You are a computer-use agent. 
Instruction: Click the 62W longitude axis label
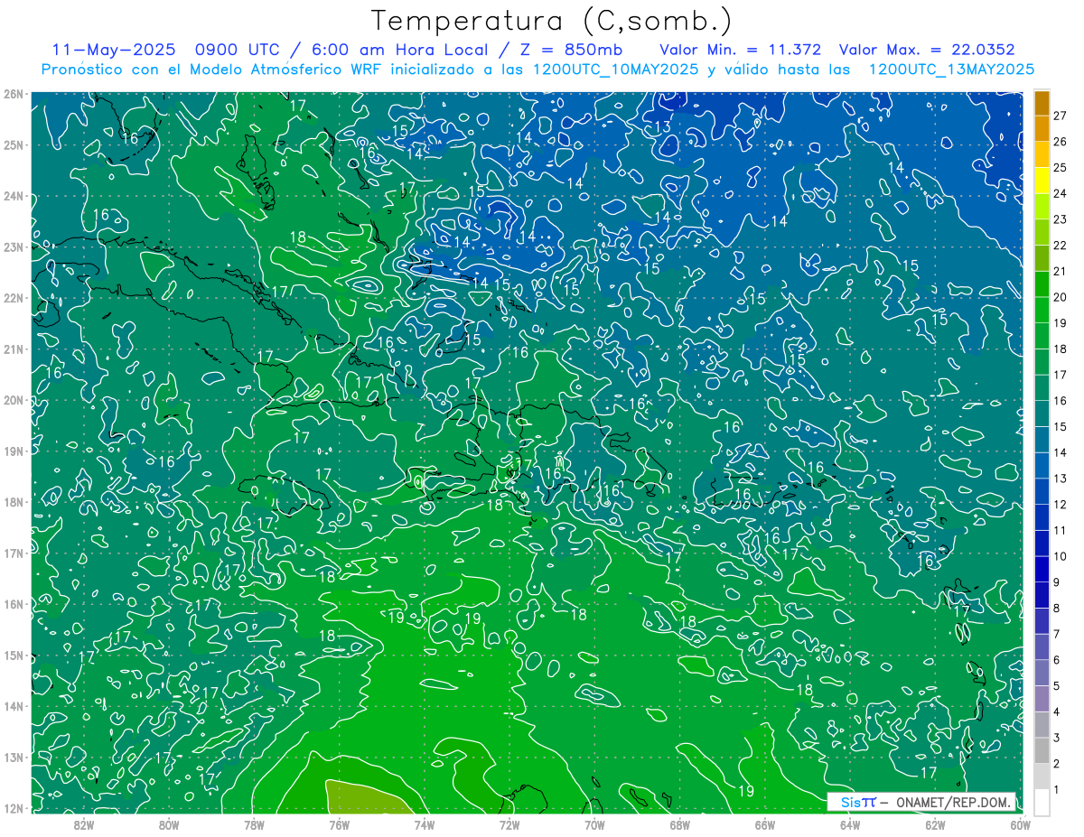click(x=936, y=824)
